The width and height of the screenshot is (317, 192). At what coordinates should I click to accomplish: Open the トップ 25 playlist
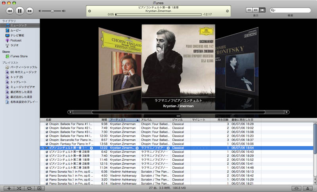pyautogui.click(x=16, y=77)
